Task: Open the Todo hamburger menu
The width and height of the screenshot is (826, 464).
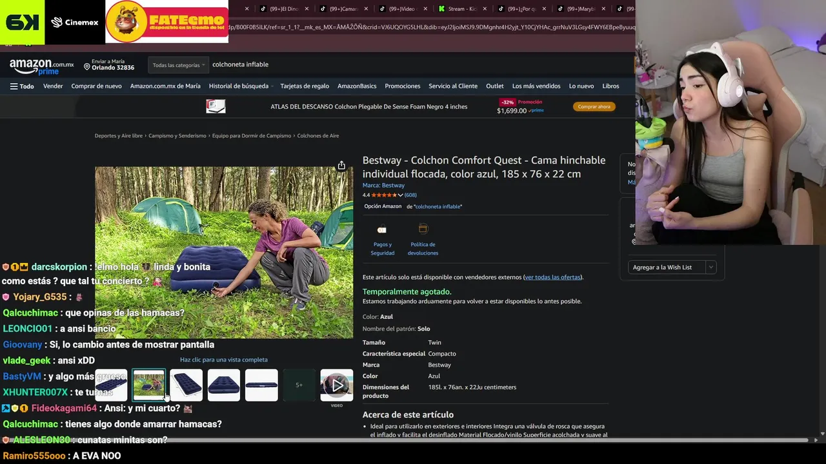Action: coord(22,86)
